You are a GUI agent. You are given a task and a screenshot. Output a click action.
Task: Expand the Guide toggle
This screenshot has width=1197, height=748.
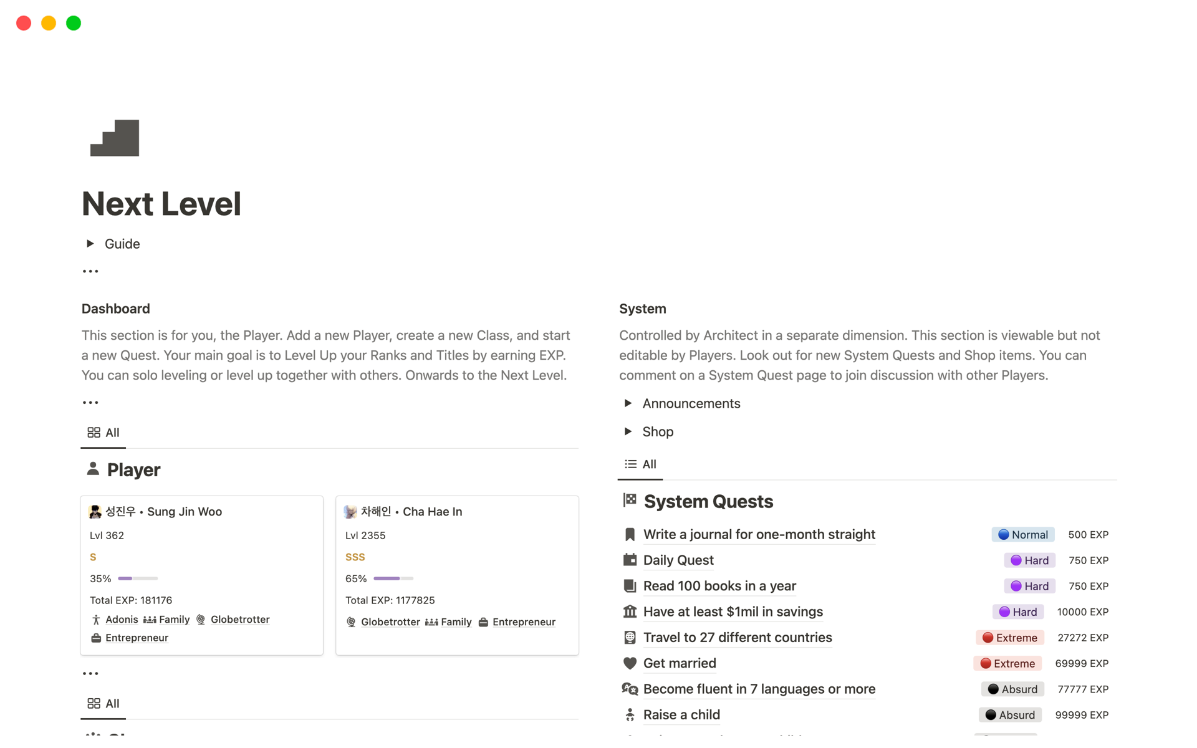(90, 244)
